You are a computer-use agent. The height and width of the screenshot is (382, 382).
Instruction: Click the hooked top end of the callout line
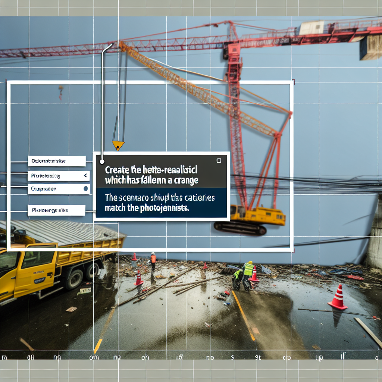point(110,45)
